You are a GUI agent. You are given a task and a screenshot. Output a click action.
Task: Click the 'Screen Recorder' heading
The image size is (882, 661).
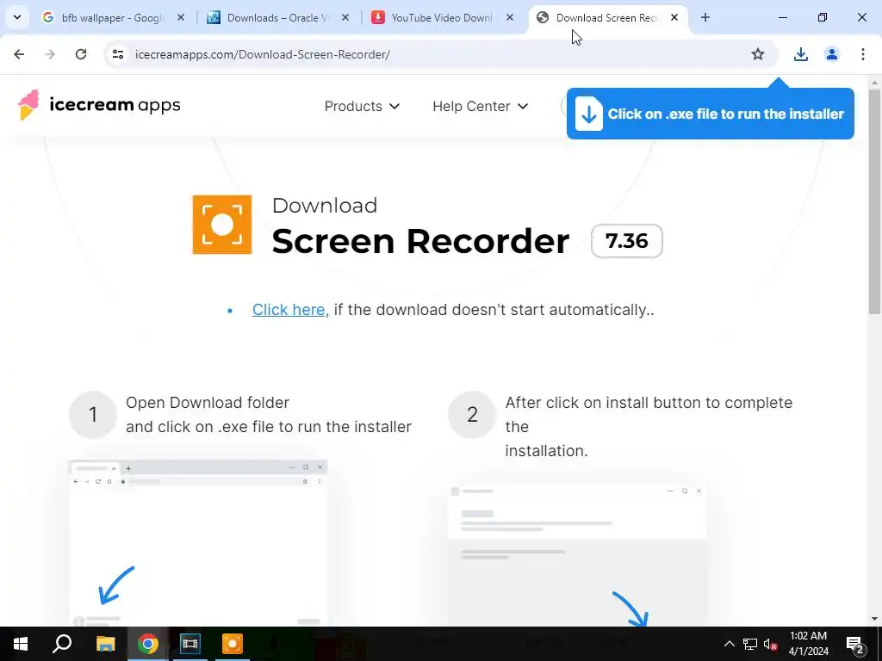(x=420, y=241)
